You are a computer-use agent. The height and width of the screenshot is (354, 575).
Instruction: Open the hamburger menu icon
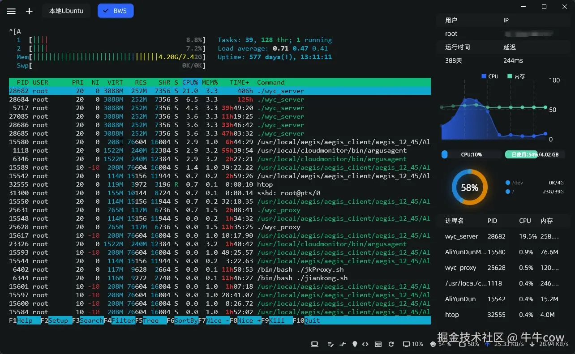tap(12, 11)
